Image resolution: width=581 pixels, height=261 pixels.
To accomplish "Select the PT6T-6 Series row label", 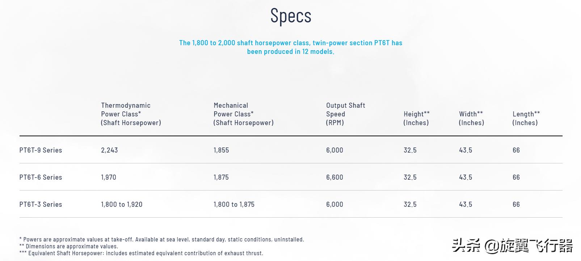I will pyautogui.click(x=41, y=177).
